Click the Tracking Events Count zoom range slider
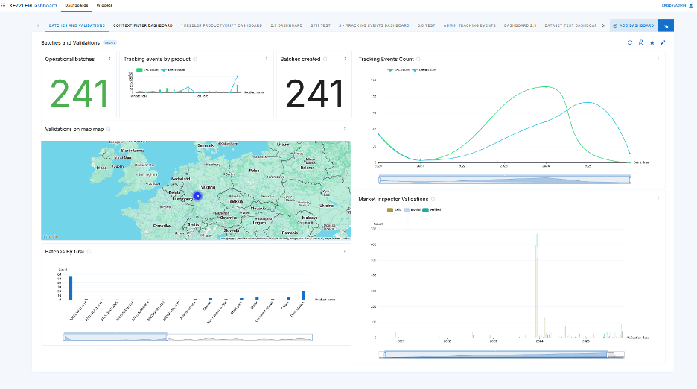 [x=504, y=180]
